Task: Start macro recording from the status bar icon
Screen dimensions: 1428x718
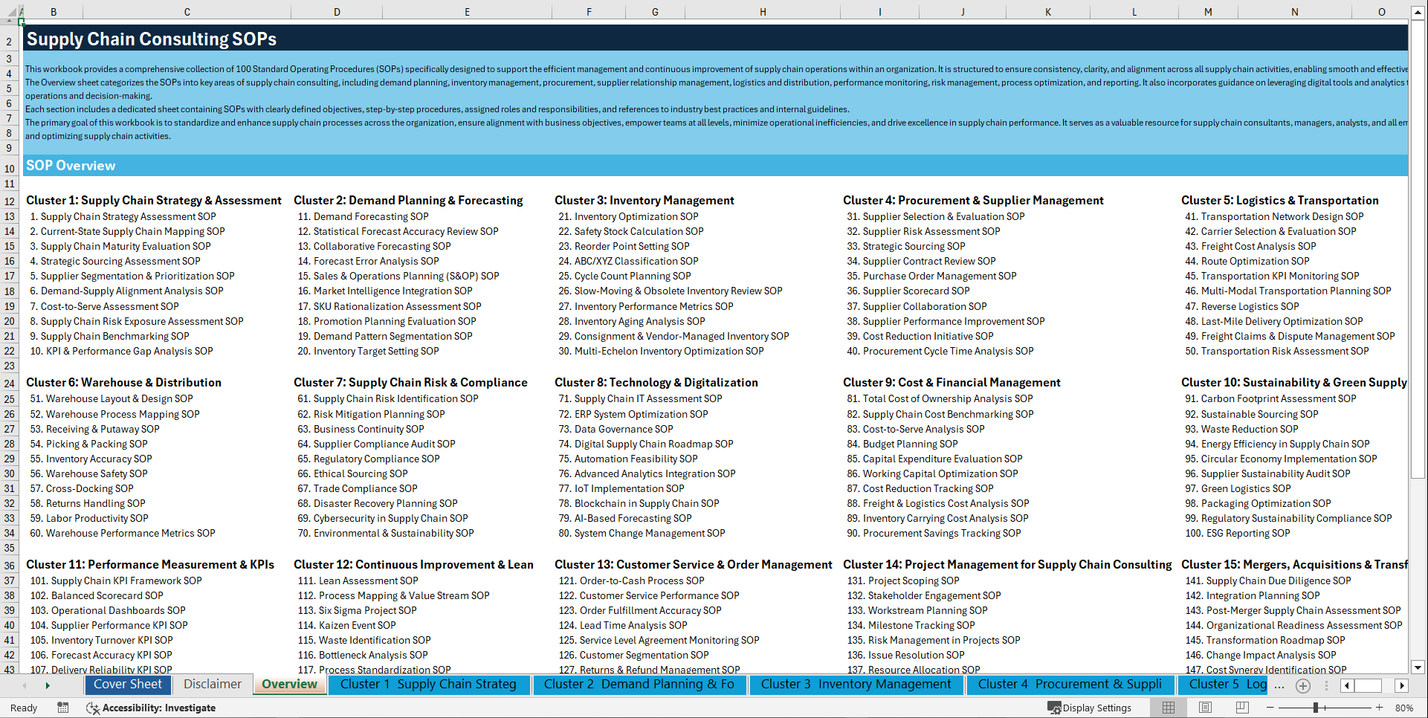Action: pos(62,708)
